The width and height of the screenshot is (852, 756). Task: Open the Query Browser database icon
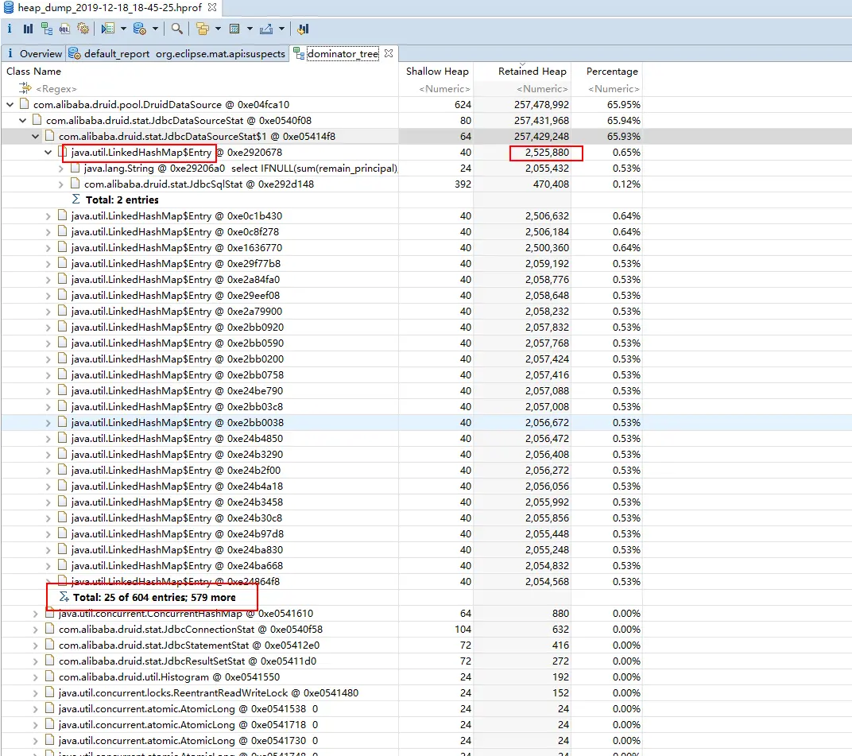(x=140, y=29)
